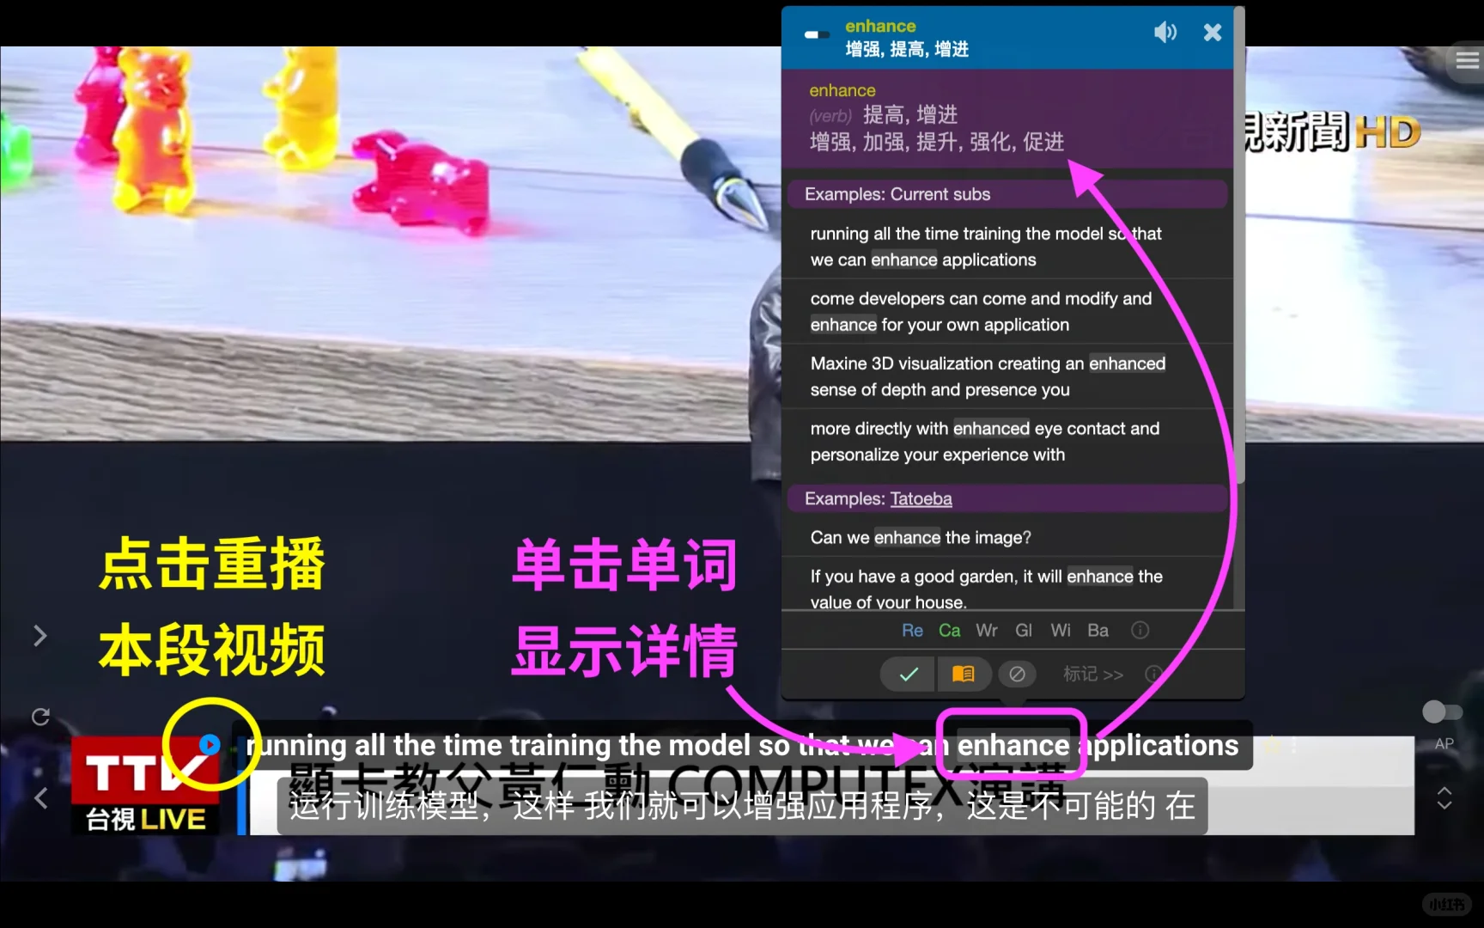This screenshot has width=1484, height=928.
Task: Open the 标记 >> options
Action: [1093, 675]
